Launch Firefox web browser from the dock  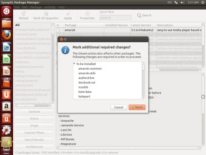(6, 35)
